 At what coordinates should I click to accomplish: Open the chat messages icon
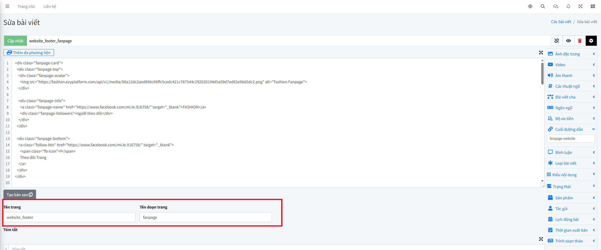coord(555,6)
